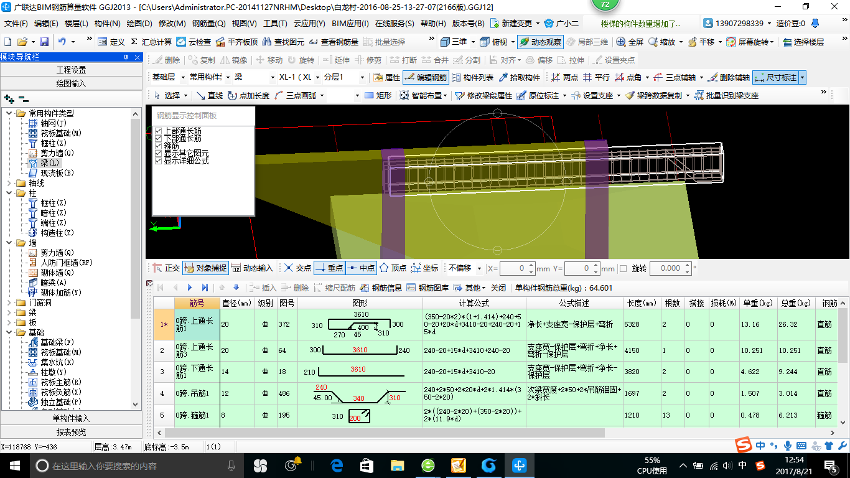Open 查看钢筋量 (view rebar quantity)
850x478 pixels.
point(334,42)
